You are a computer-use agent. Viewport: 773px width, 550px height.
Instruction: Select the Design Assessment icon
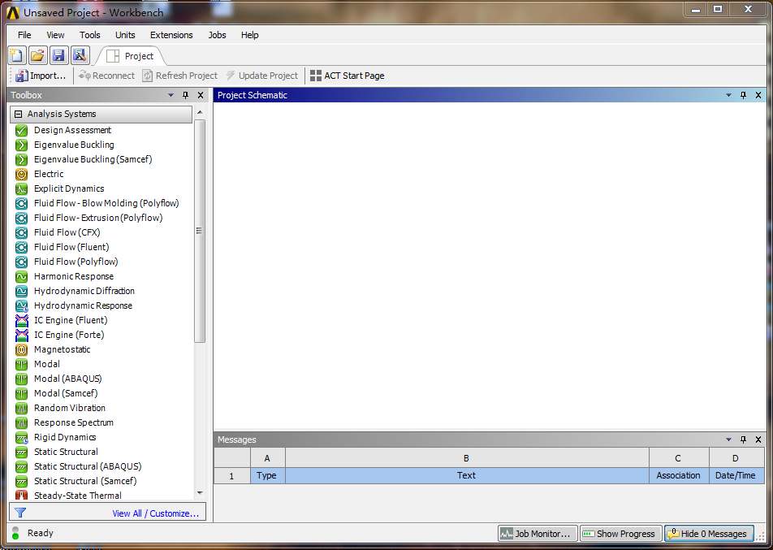pos(21,130)
